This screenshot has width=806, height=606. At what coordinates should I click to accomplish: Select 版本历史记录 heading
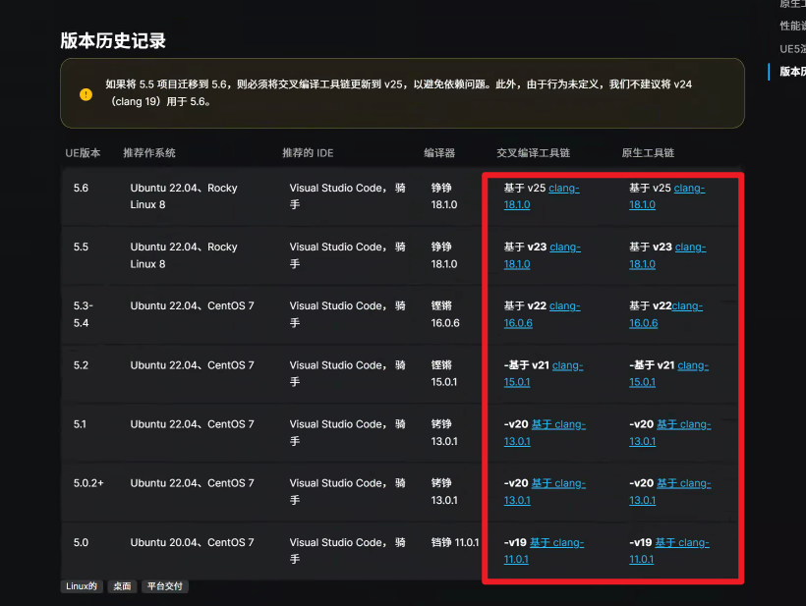click(x=113, y=40)
